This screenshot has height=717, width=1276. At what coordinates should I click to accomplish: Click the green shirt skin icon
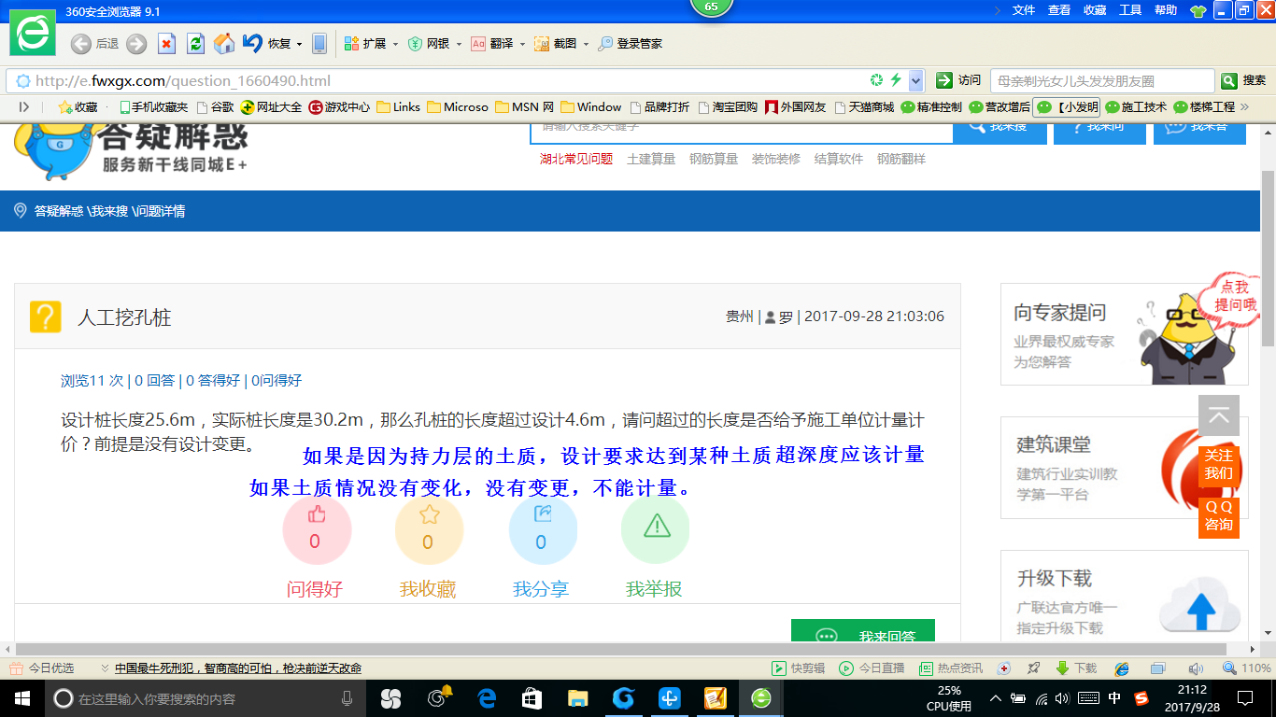(x=1198, y=11)
